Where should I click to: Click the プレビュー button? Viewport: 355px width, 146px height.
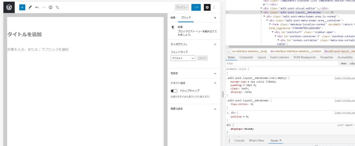coord(182,7)
